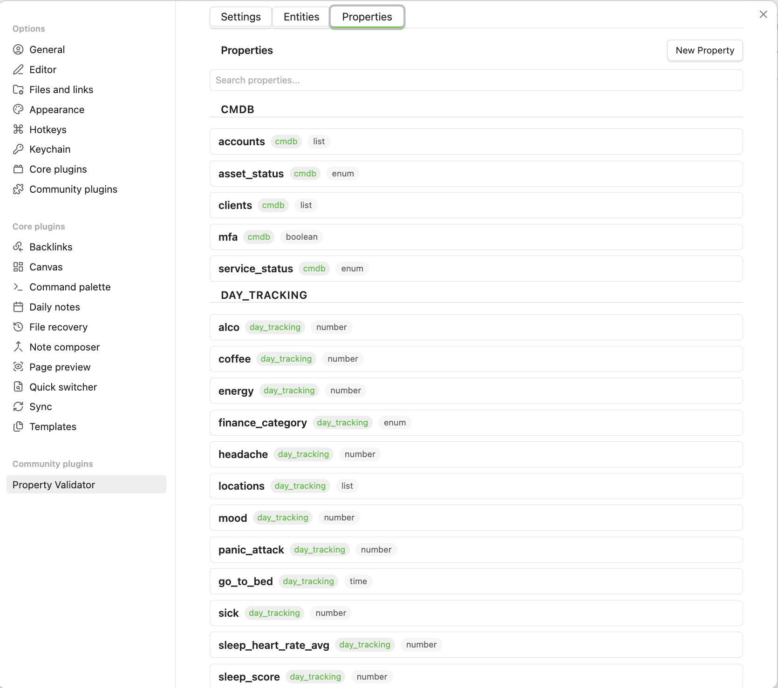778x688 pixels.
Task: Select the sleep_heart_rate_avg property
Action: (x=476, y=645)
